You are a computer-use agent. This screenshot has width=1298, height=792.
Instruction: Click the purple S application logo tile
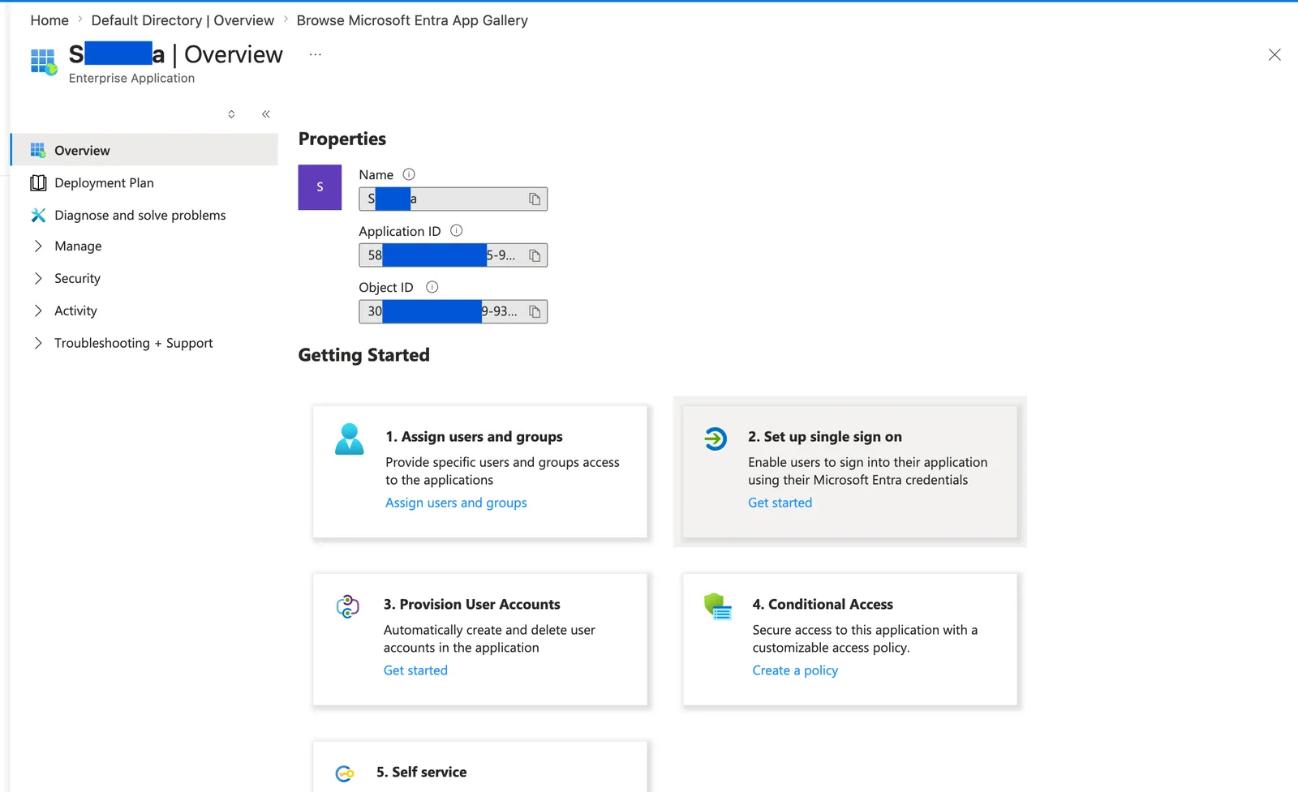point(320,187)
